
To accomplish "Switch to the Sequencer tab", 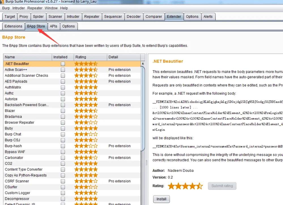I will point(113,17).
